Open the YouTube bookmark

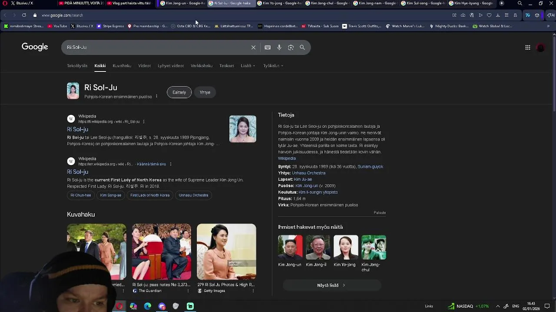[57, 26]
